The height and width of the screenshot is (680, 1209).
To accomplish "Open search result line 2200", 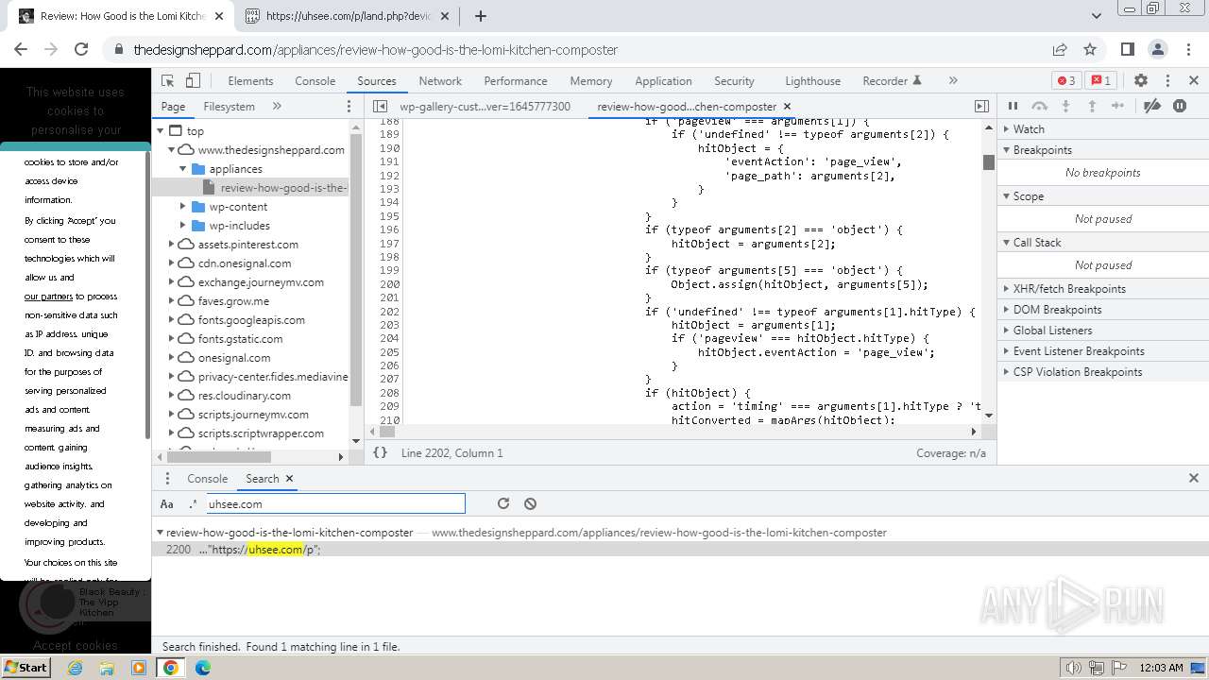I will [x=680, y=550].
